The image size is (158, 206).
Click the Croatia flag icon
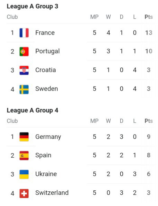point(24,70)
